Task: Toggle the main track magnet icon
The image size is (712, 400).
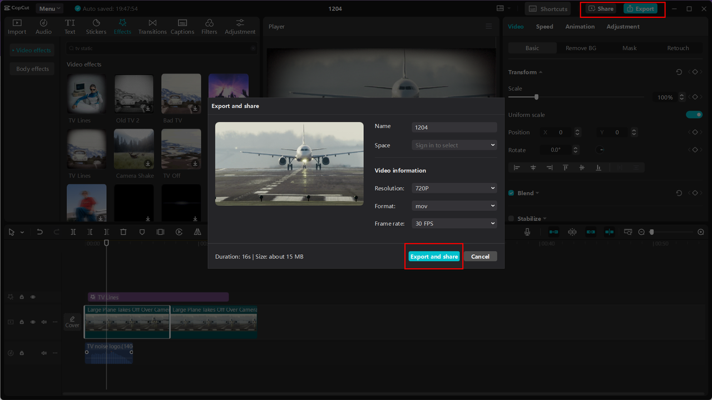Action: click(x=553, y=232)
